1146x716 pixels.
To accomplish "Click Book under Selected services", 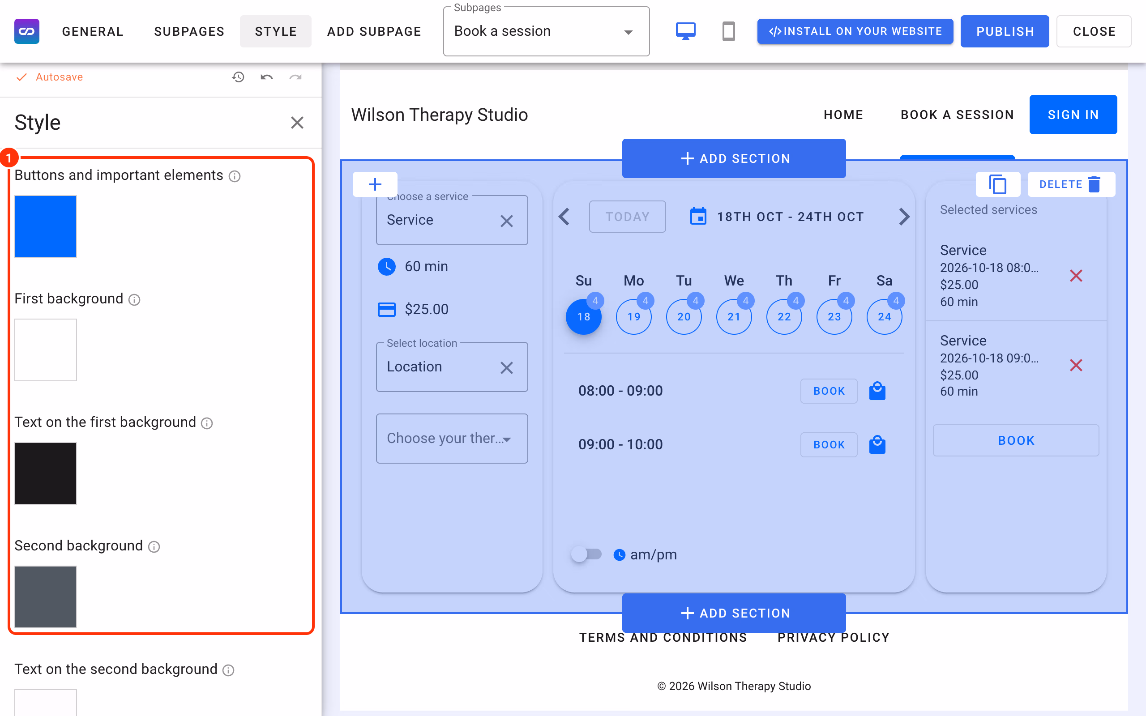I will (x=1016, y=440).
